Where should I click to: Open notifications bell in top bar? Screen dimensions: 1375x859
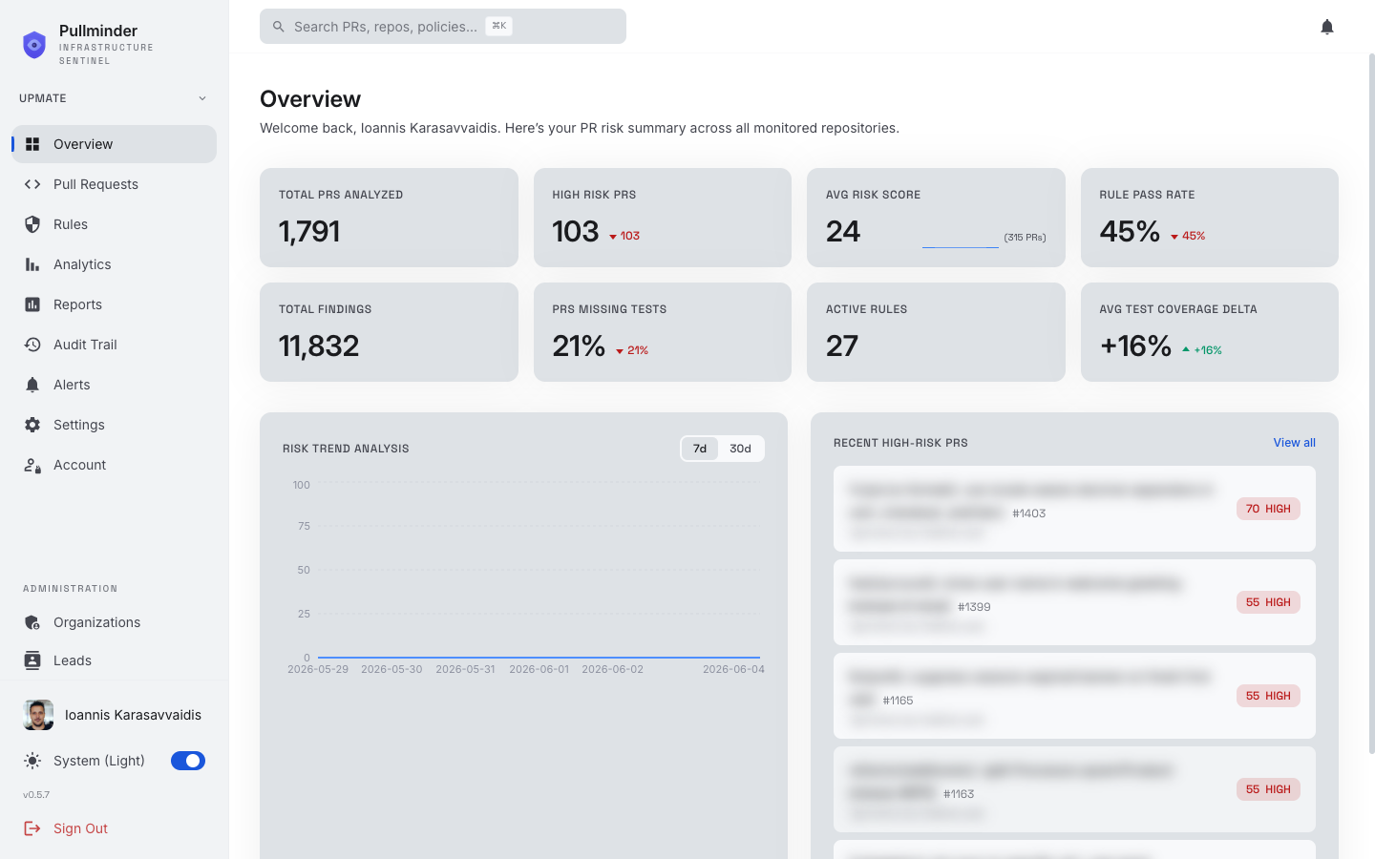(x=1327, y=27)
